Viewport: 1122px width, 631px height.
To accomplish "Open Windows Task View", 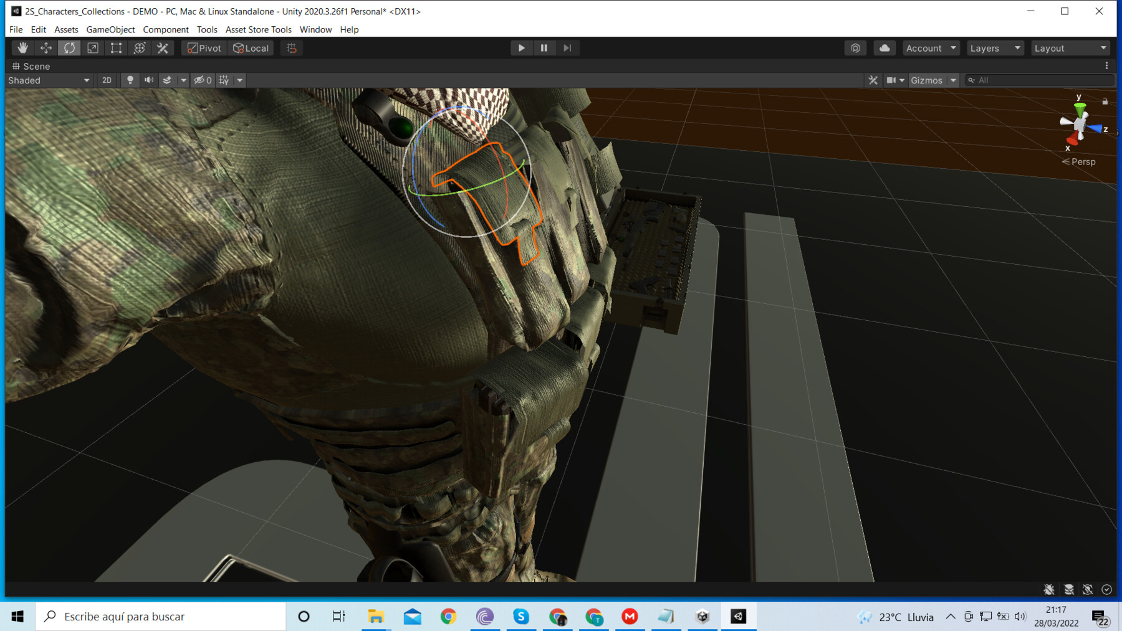I will pos(338,616).
